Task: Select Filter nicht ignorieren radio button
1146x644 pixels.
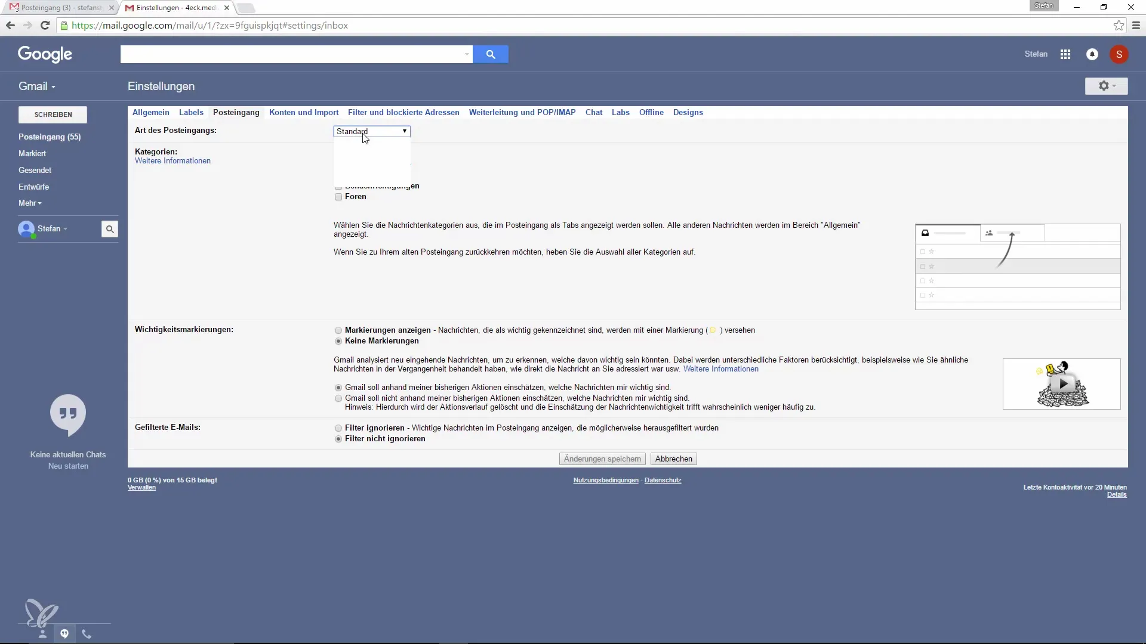Action: (338, 439)
